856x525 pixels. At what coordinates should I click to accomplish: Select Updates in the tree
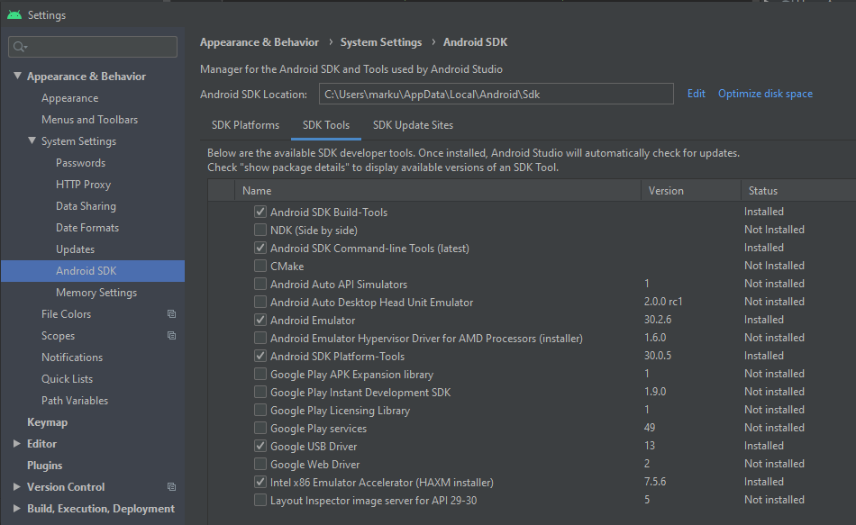pyautogui.click(x=75, y=249)
